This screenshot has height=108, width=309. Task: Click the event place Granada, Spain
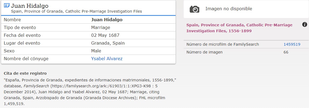click(x=108, y=43)
